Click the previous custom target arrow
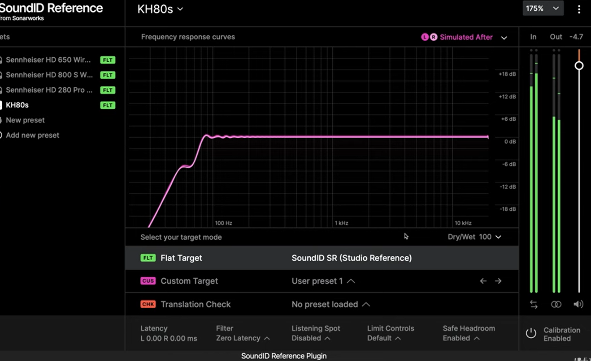The height and width of the screenshot is (361, 591). (x=483, y=281)
